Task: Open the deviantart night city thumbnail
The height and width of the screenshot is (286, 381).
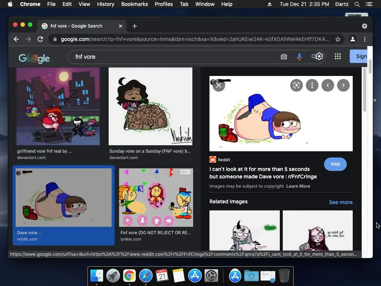Action: point(58,107)
